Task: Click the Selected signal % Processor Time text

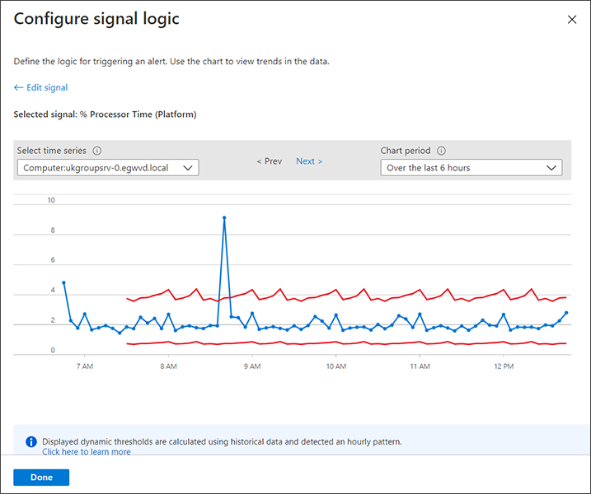Action: click(x=106, y=114)
